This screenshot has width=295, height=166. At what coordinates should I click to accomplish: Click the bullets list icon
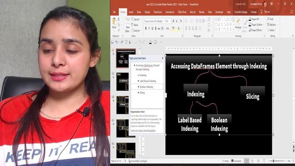point(186,21)
